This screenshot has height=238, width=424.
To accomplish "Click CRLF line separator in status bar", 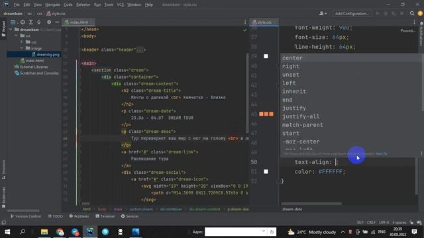I will [371, 222].
